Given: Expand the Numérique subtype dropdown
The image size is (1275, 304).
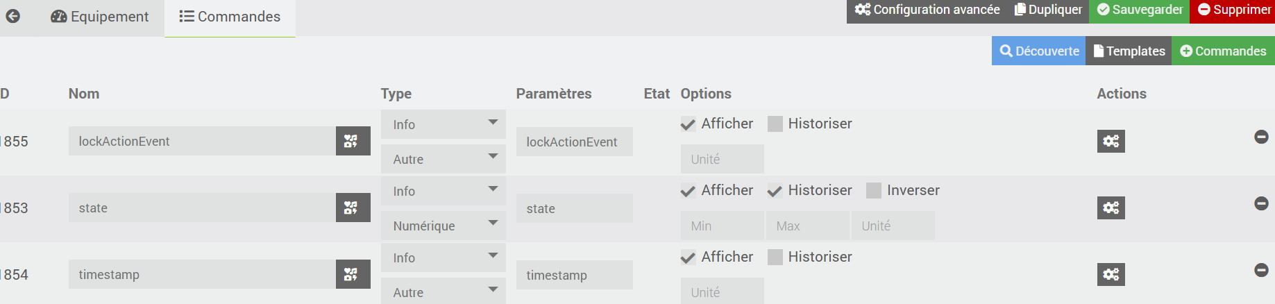Looking at the screenshot, I should tap(443, 226).
